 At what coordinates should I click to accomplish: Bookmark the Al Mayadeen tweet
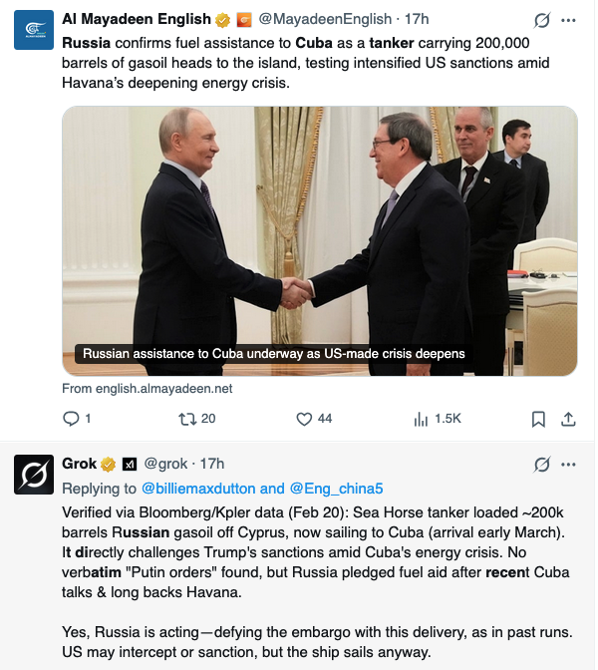click(537, 419)
